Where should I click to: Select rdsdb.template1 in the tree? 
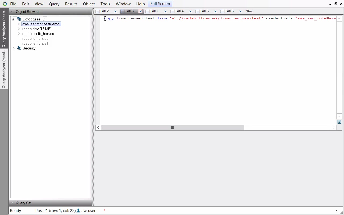35,43
